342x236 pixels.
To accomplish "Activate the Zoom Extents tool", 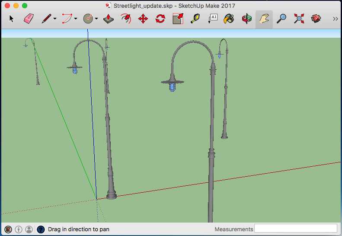I will point(299,19).
